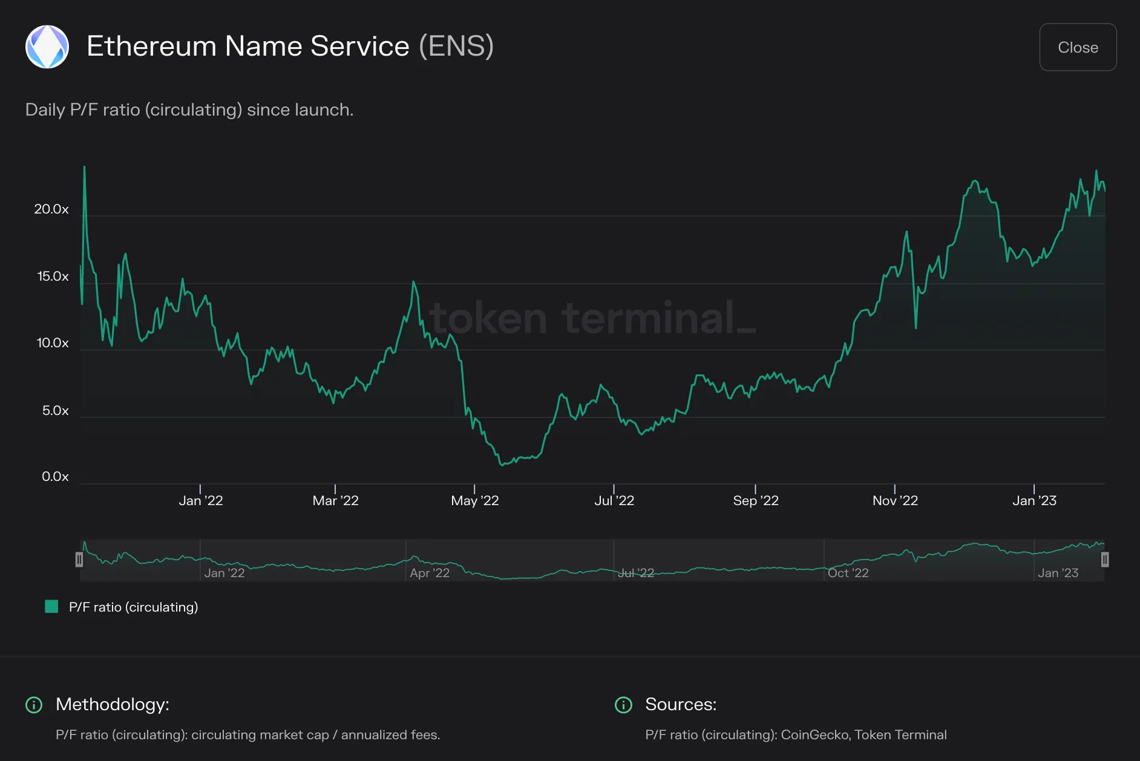Click the Methodology info icon
The image size is (1140, 761).
click(34, 705)
